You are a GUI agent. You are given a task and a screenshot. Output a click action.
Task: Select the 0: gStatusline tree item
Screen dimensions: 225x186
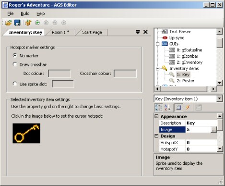[189, 50]
